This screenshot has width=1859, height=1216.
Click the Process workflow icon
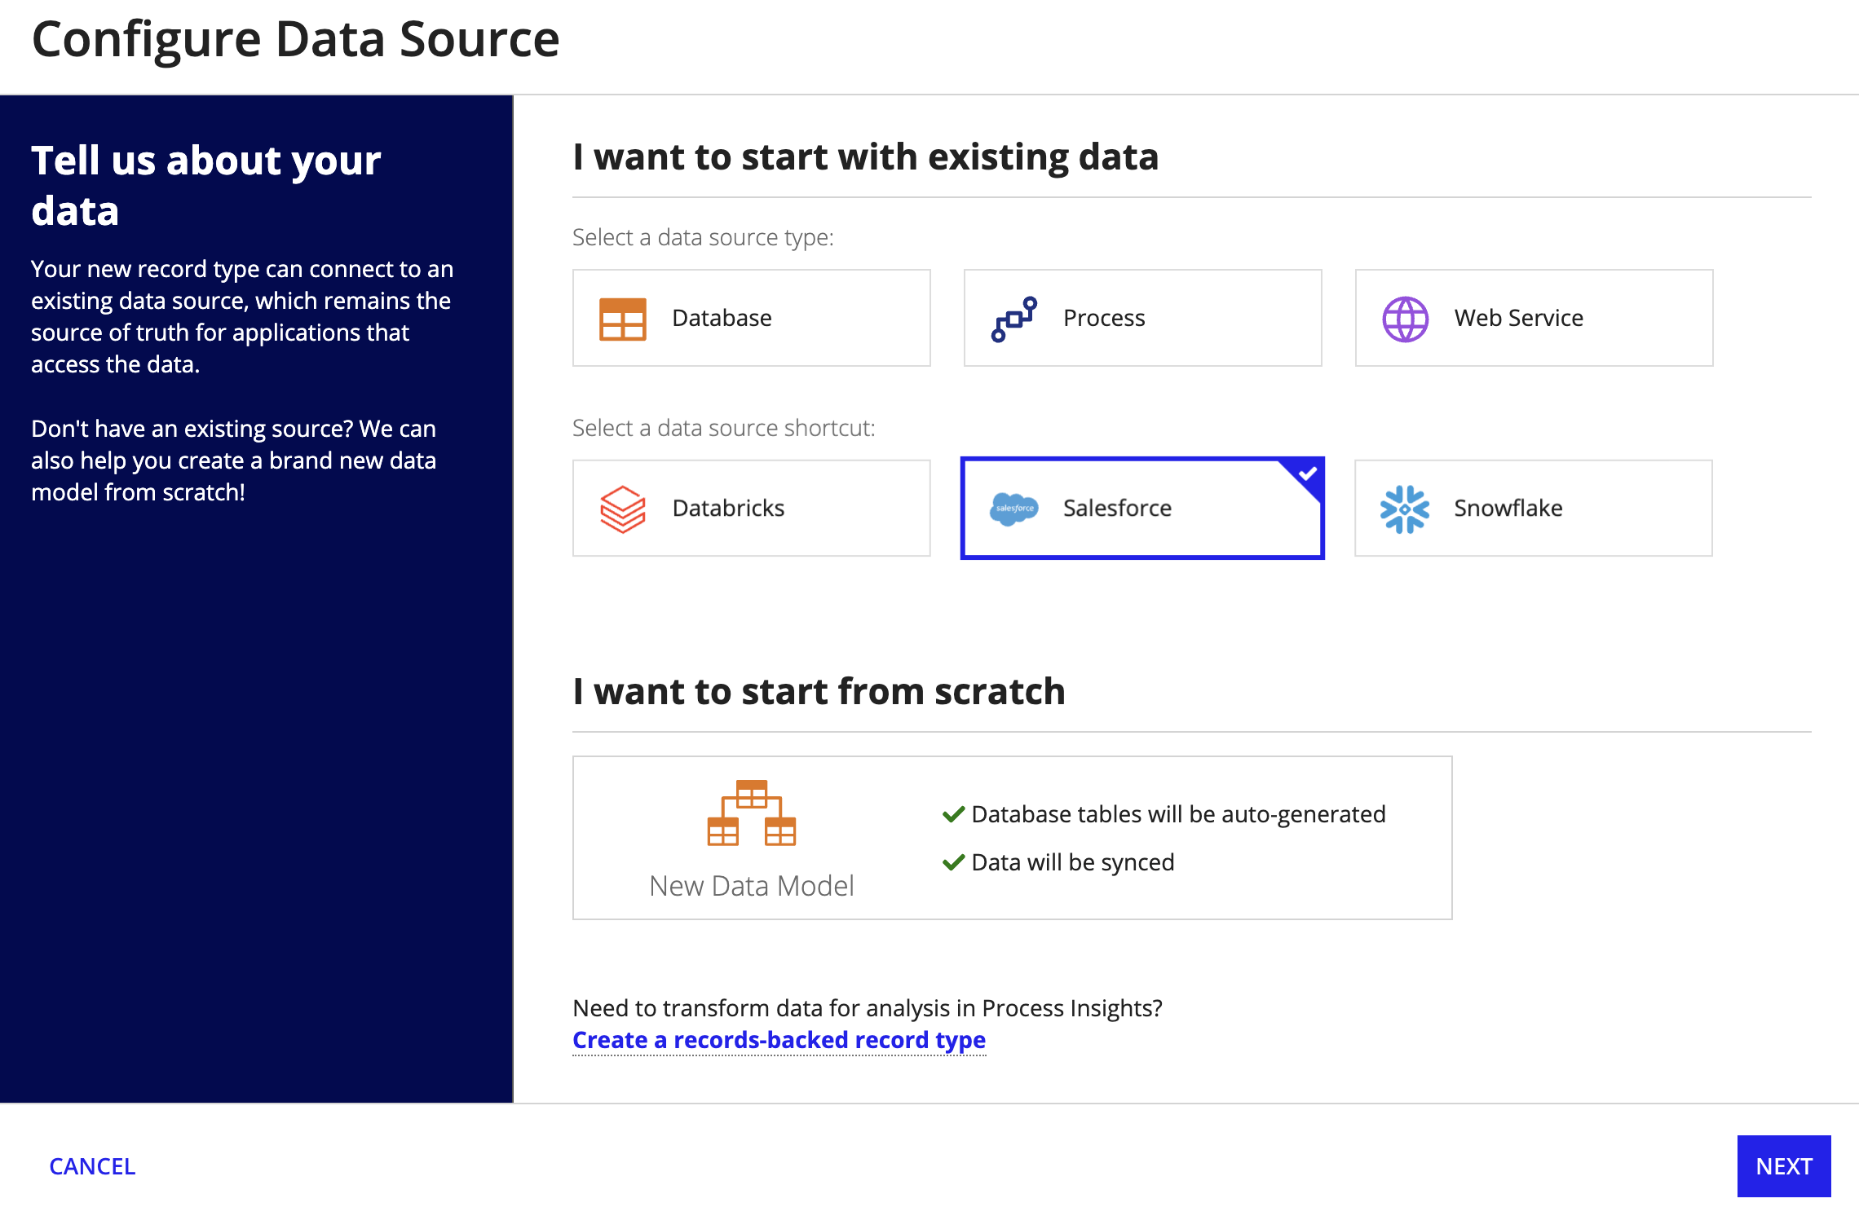1013,319
